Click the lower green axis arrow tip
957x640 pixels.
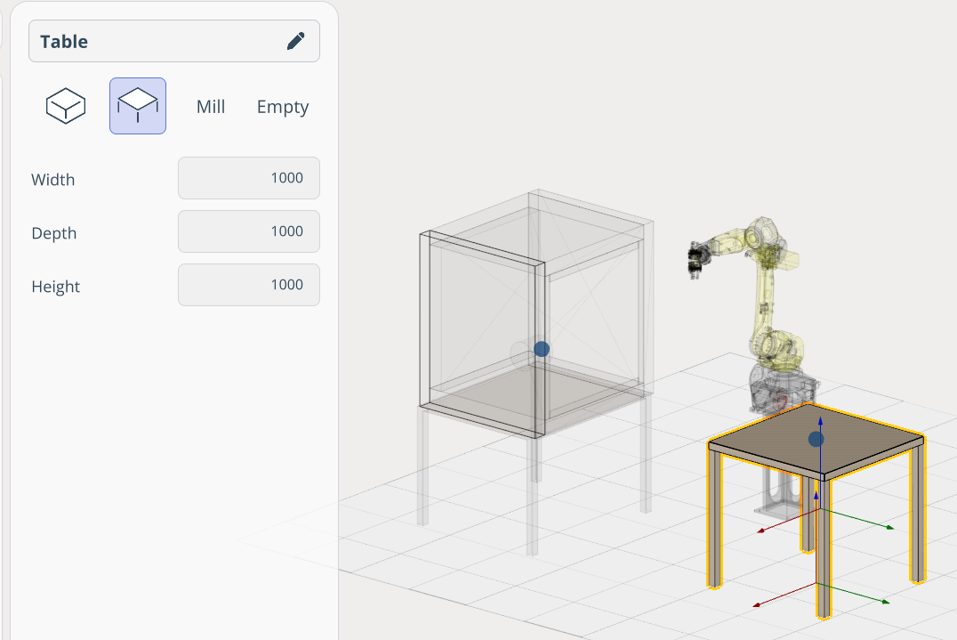(886, 603)
